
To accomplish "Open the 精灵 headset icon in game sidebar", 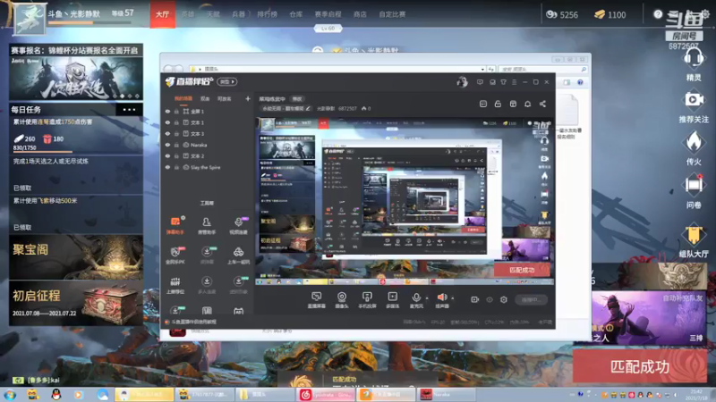I will pyautogui.click(x=694, y=58).
